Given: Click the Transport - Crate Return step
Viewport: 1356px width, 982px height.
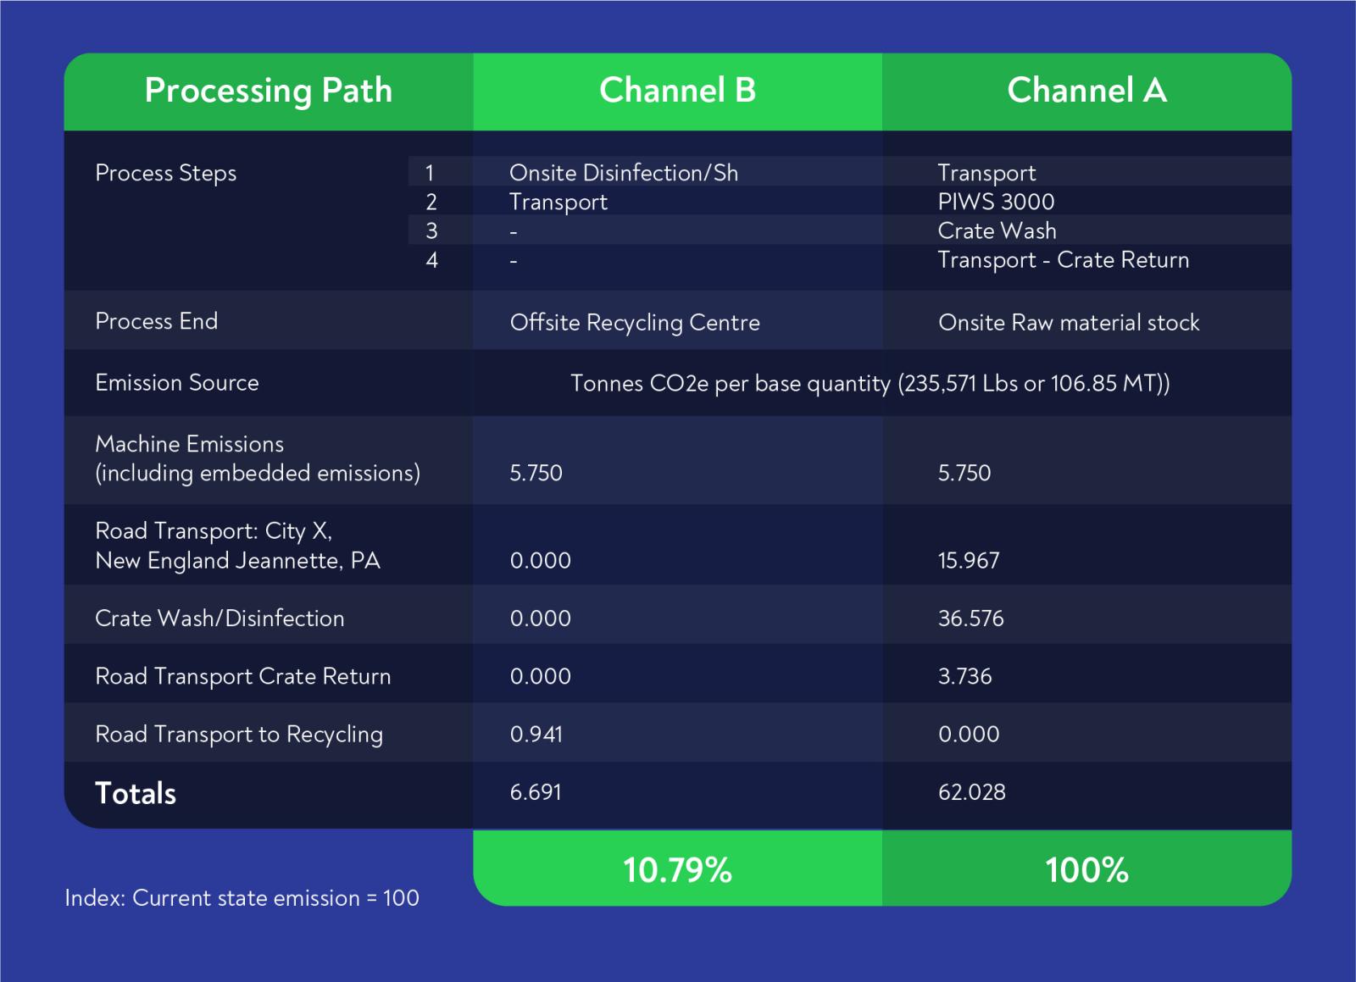Looking at the screenshot, I should [x=1063, y=260].
